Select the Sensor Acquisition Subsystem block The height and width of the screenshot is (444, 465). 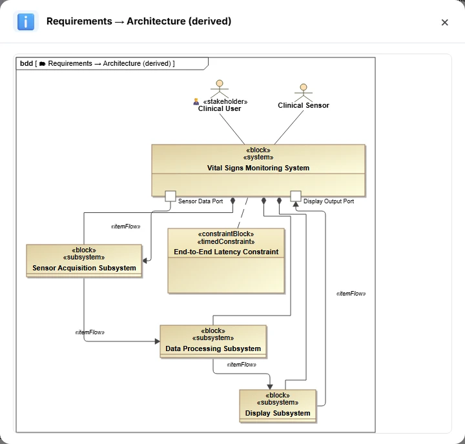pos(84,261)
